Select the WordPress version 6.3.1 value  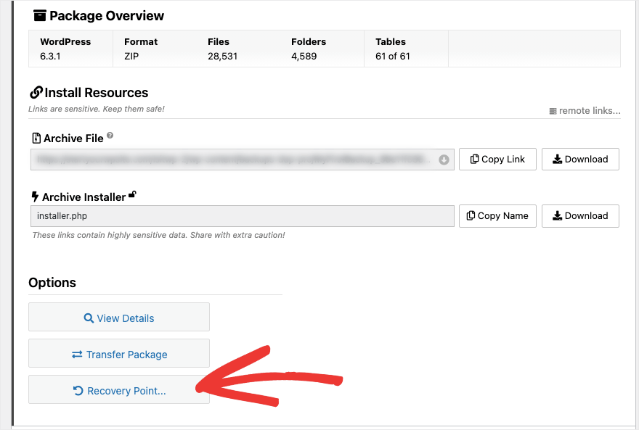[x=50, y=56]
